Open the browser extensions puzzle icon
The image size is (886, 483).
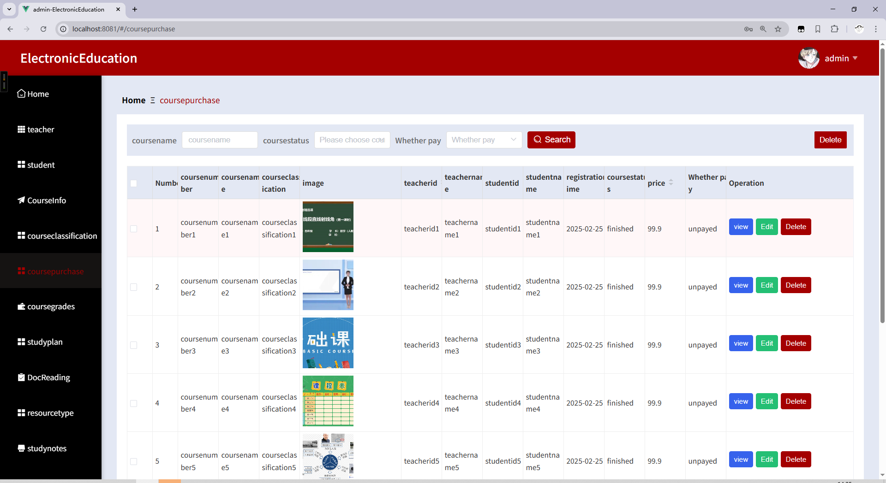834,29
